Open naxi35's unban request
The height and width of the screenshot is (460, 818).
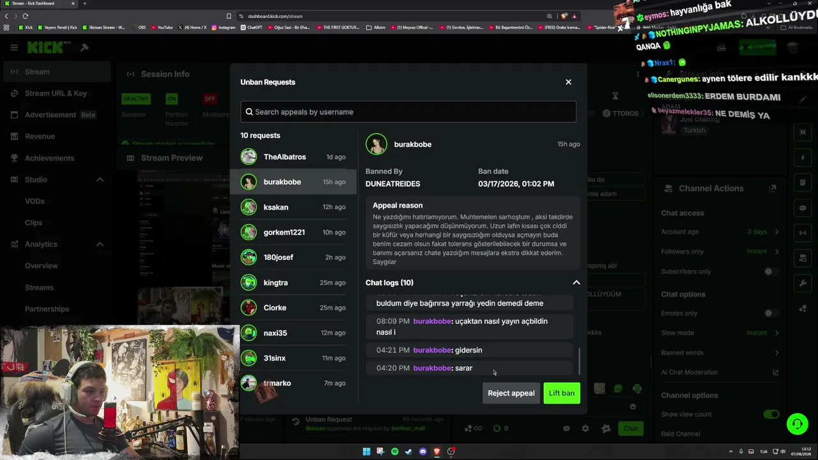(293, 333)
